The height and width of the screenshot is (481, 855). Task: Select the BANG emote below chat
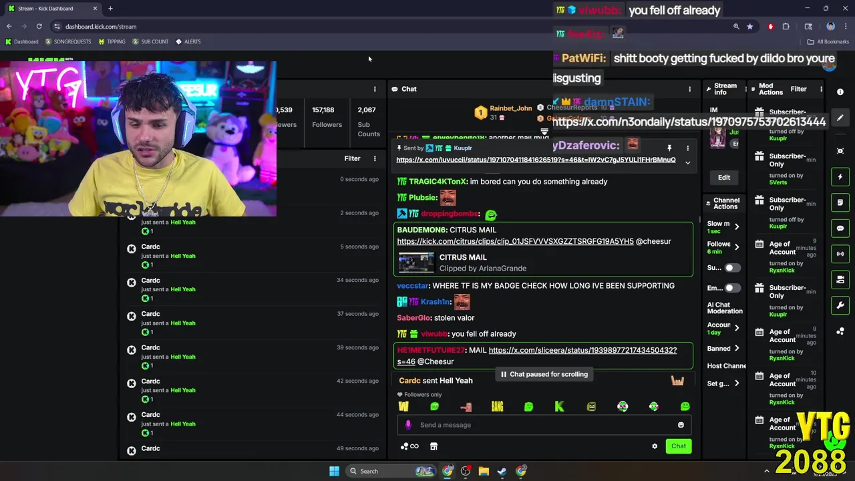pos(497,406)
